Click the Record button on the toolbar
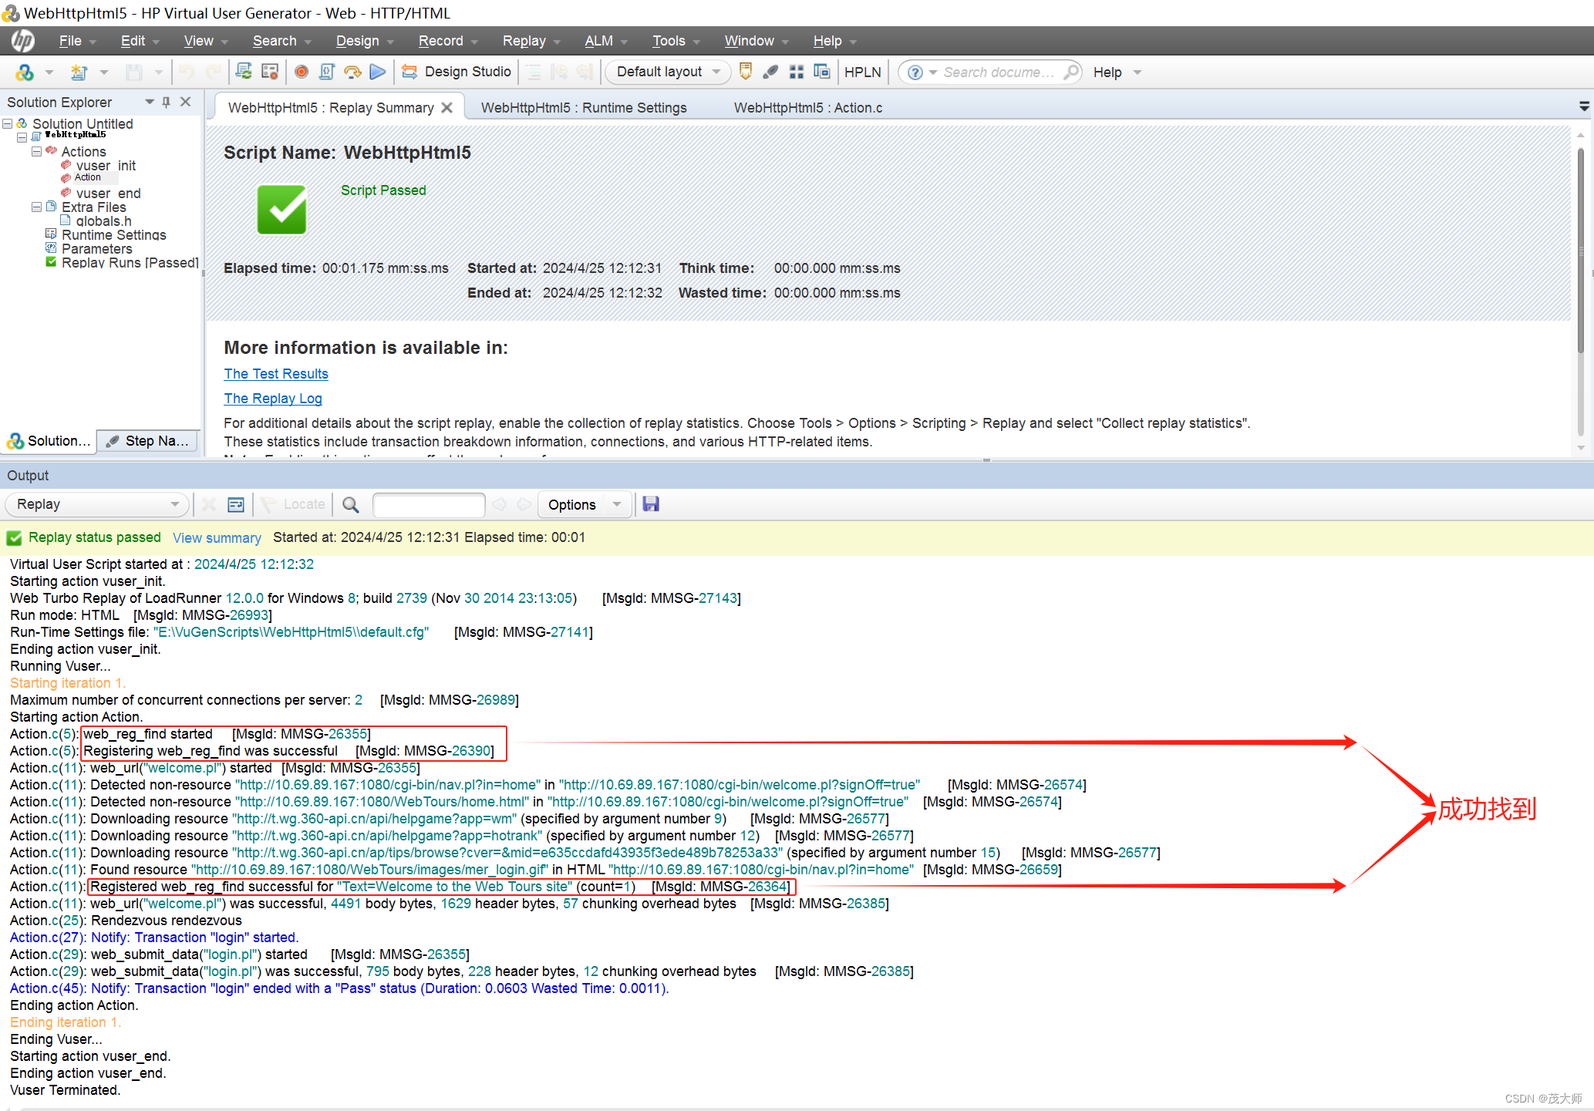The image size is (1594, 1111). (x=301, y=72)
